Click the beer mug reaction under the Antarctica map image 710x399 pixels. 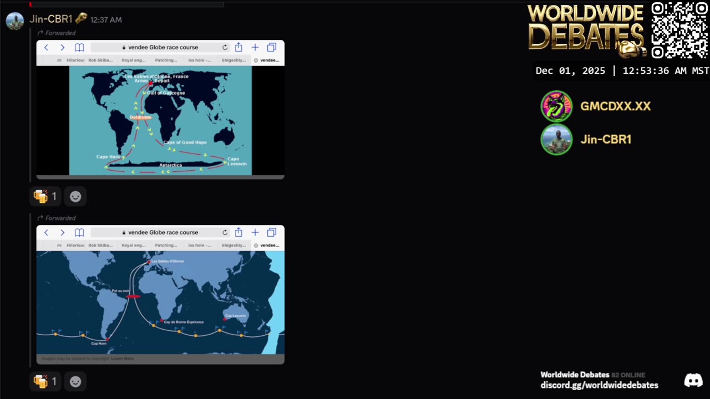click(x=45, y=196)
